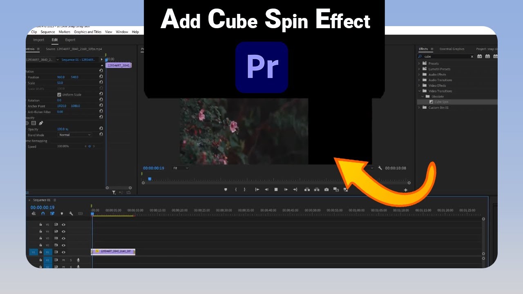Open the Markers menu

[65, 32]
